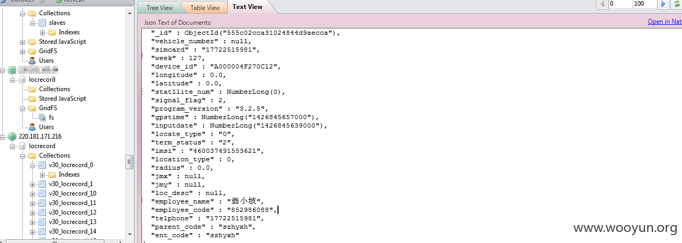The width and height of the screenshot is (682, 243).
Task: Collapse the v30_locrecord_0 collection node
Action: tap(32, 165)
